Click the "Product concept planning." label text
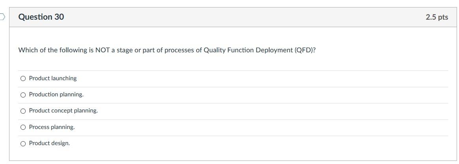 [64, 111]
